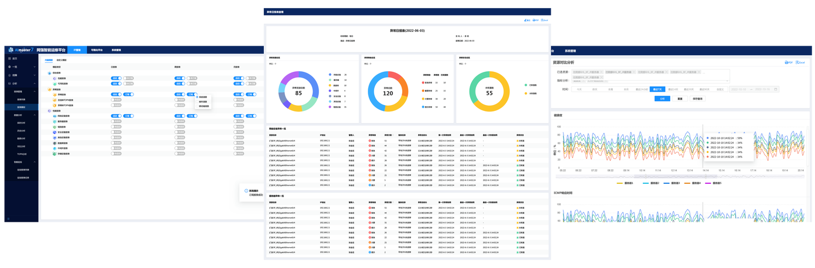Screen dimensions: 815x268
Task: Open the calendar icon in date range field
Action: (x=775, y=89)
